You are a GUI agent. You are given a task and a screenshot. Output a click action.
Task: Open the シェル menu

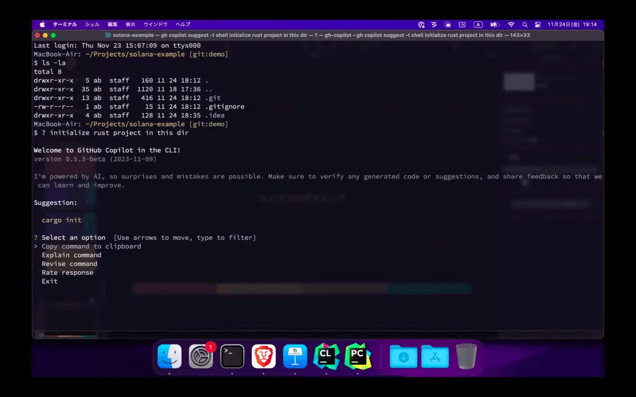click(x=92, y=24)
